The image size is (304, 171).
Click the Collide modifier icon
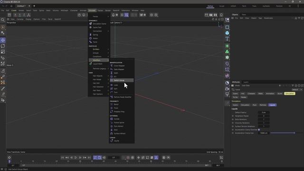point(112,119)
